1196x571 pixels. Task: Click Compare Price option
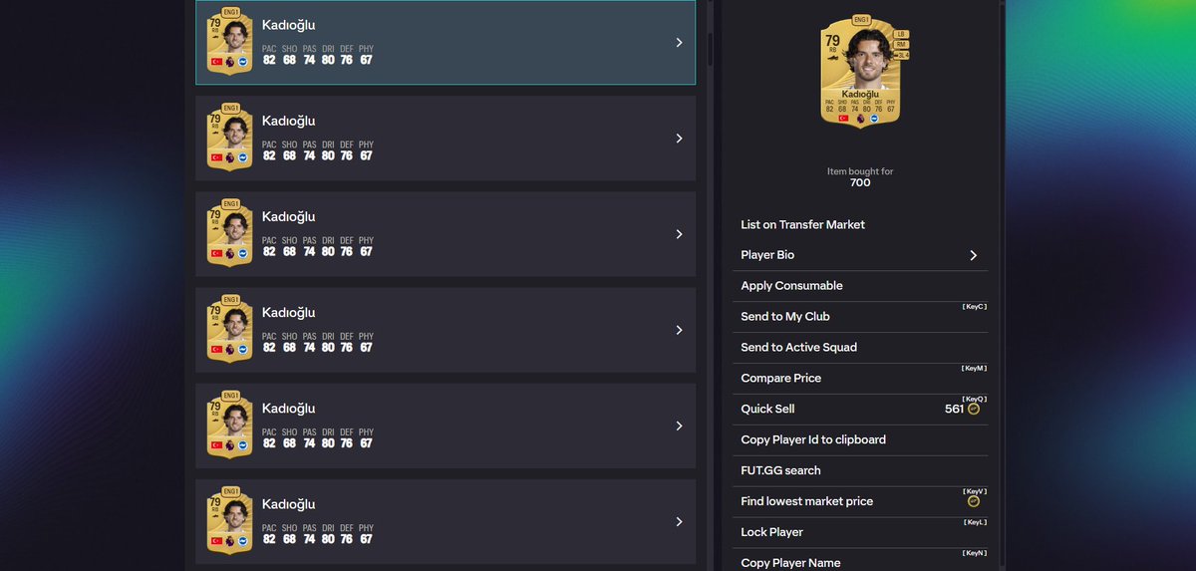859,379
